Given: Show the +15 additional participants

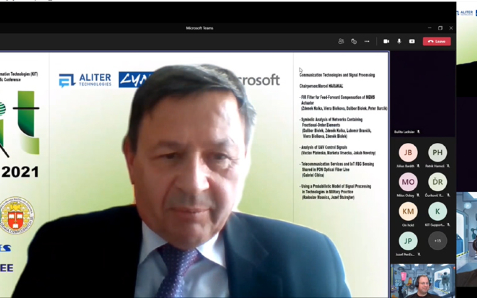Looking at the screenshot, I should point(438,241).
